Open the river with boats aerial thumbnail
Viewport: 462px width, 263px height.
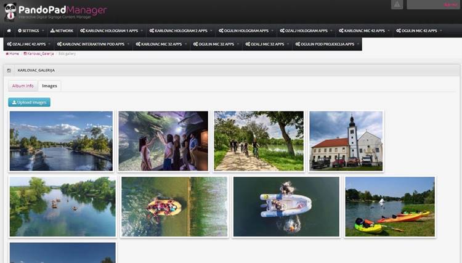[62, 207]
